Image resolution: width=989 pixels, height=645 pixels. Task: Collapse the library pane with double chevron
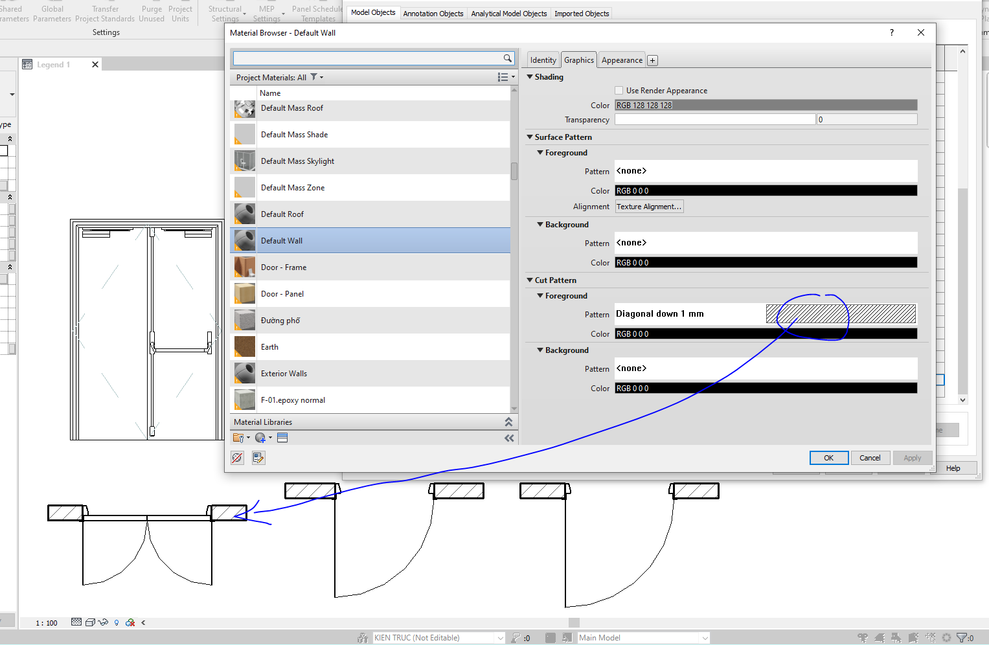pyautogui.click(x=509, y=438)
